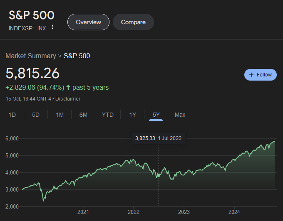This screenshot has height=221, width=283.
Task: Switch to the Compare tab
Action: pyautogui.click(x=133, y=22)
